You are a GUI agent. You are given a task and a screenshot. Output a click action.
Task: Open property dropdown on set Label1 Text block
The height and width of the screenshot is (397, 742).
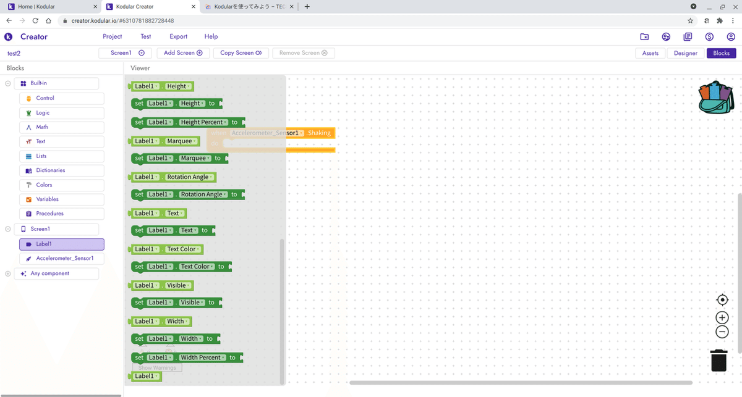pyautogui.click(x=187, y=230)
